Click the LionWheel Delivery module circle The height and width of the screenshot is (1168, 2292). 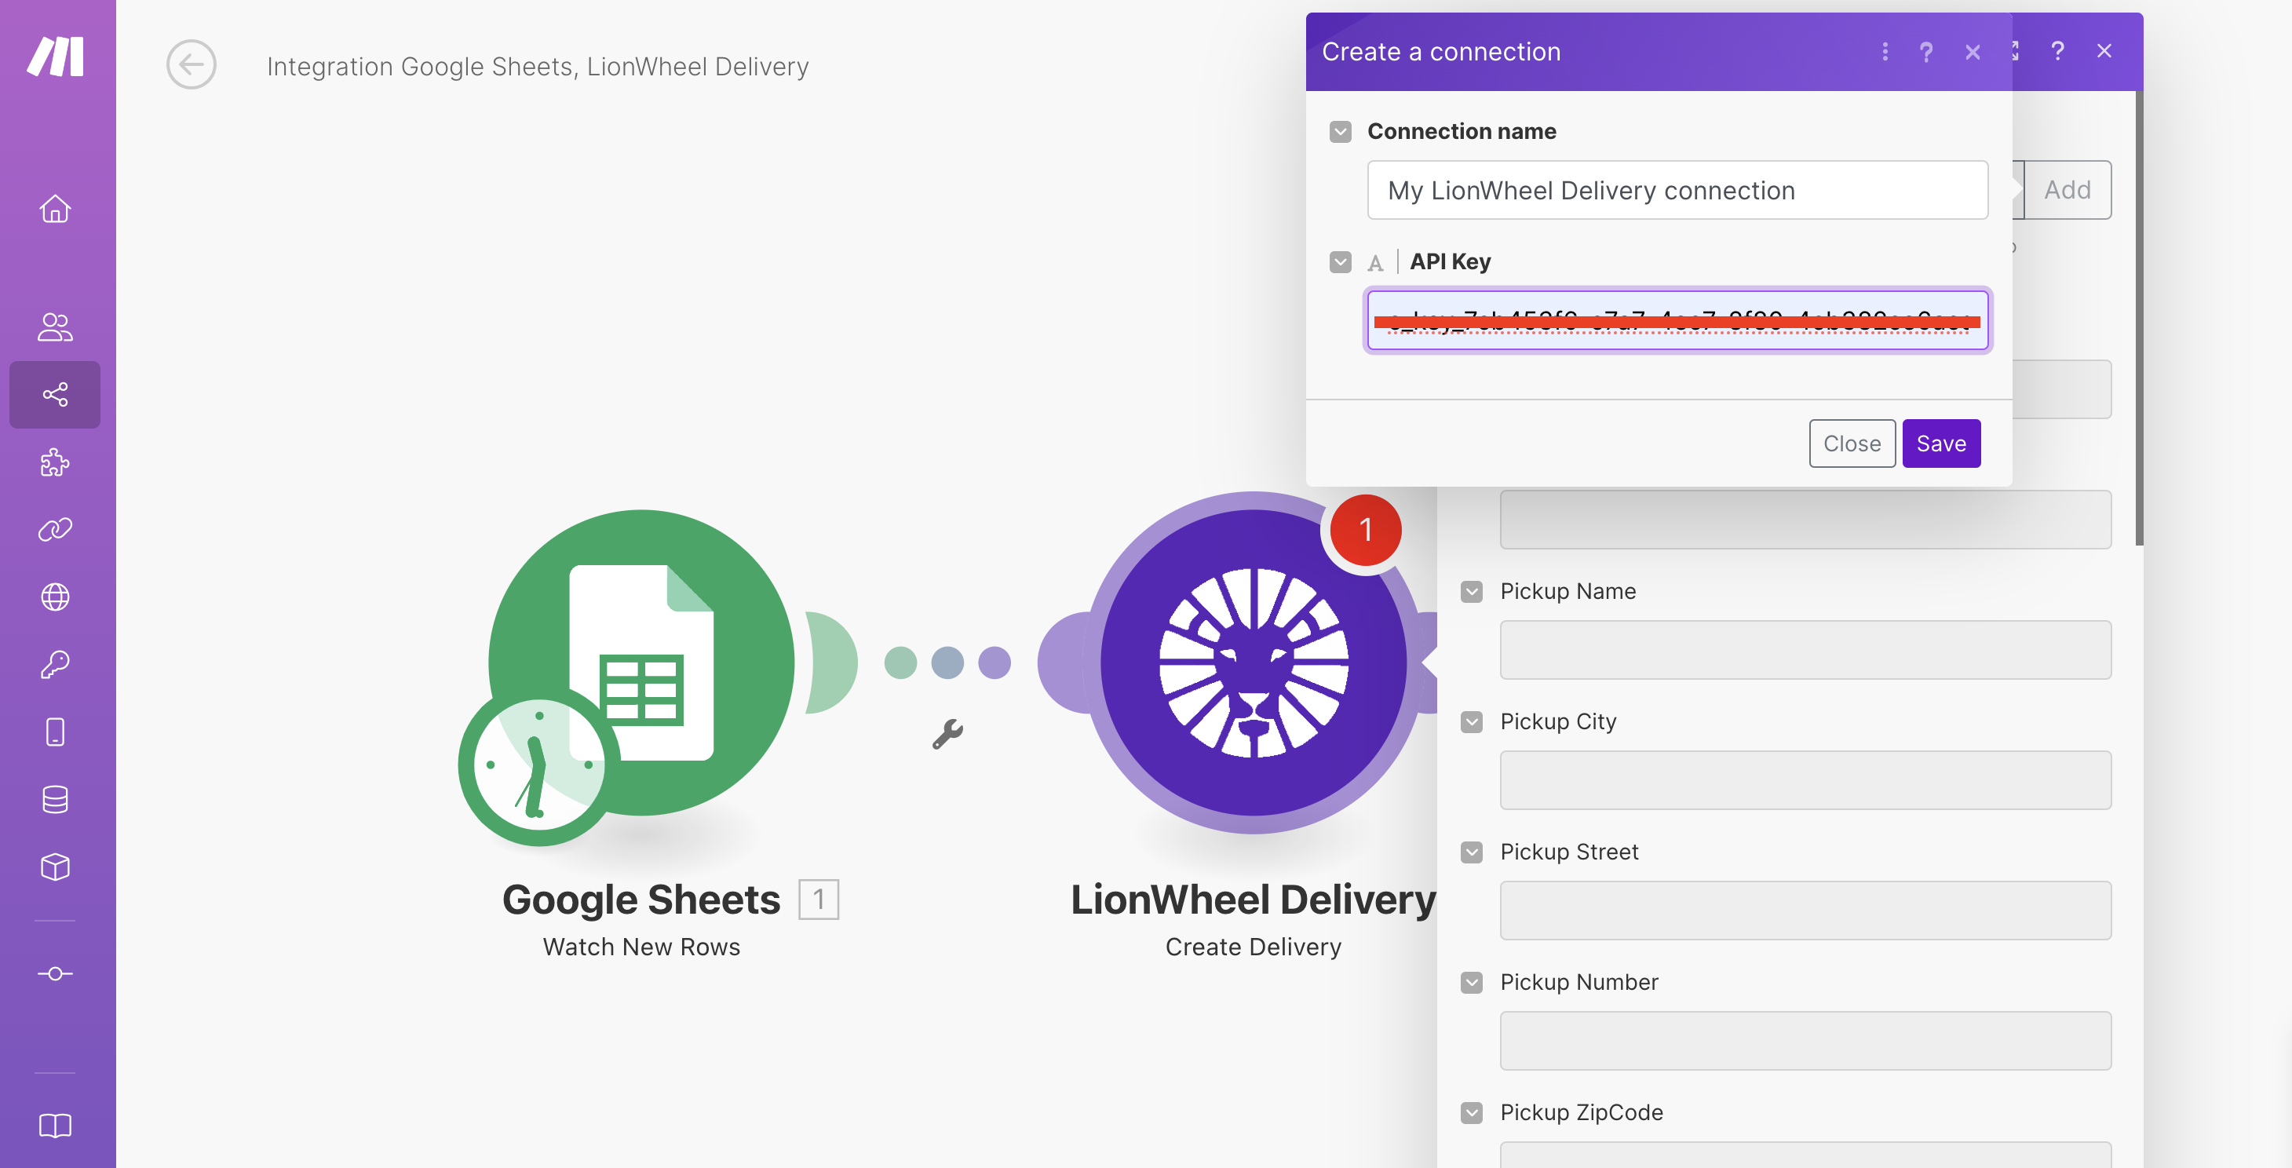coord(1254,662)
